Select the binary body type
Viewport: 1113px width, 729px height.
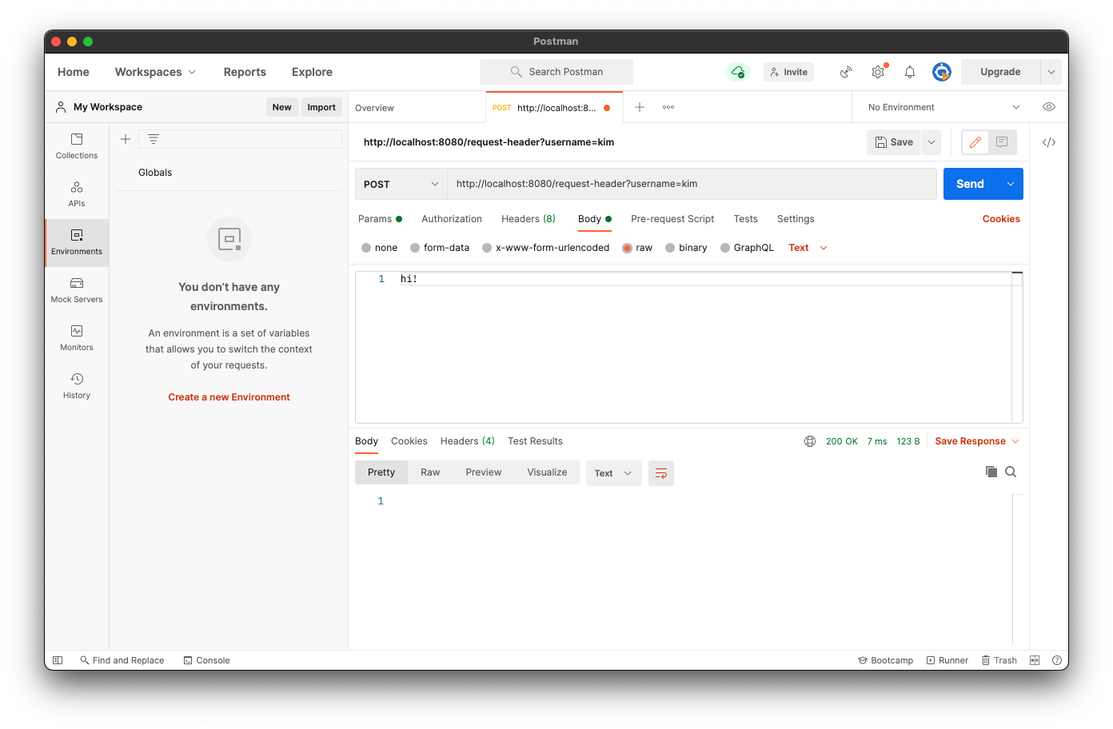pos(686,248)
